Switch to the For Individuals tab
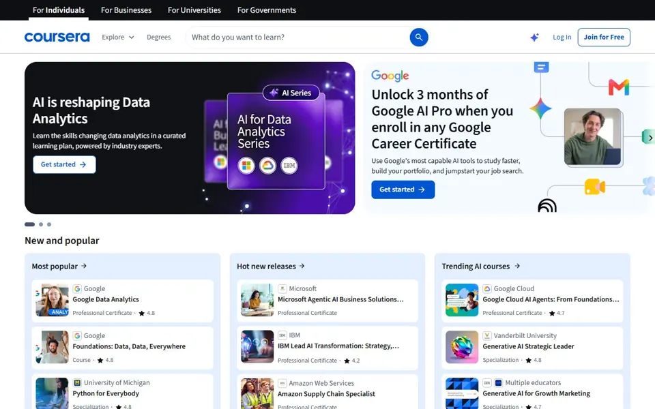The height and width of the screenshot is (409, 655). tap(59, 10)
